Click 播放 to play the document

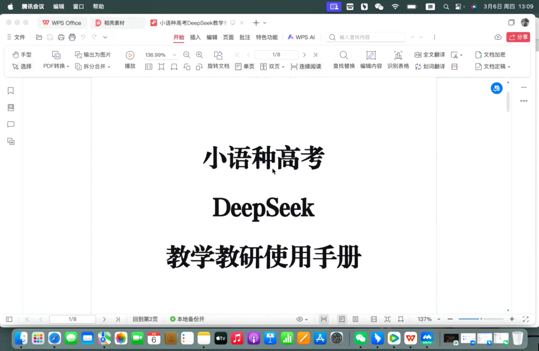[130, 60]
